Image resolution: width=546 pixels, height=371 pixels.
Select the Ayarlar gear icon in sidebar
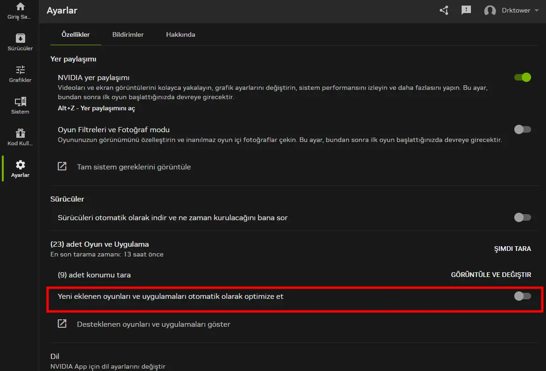point(20,165)
